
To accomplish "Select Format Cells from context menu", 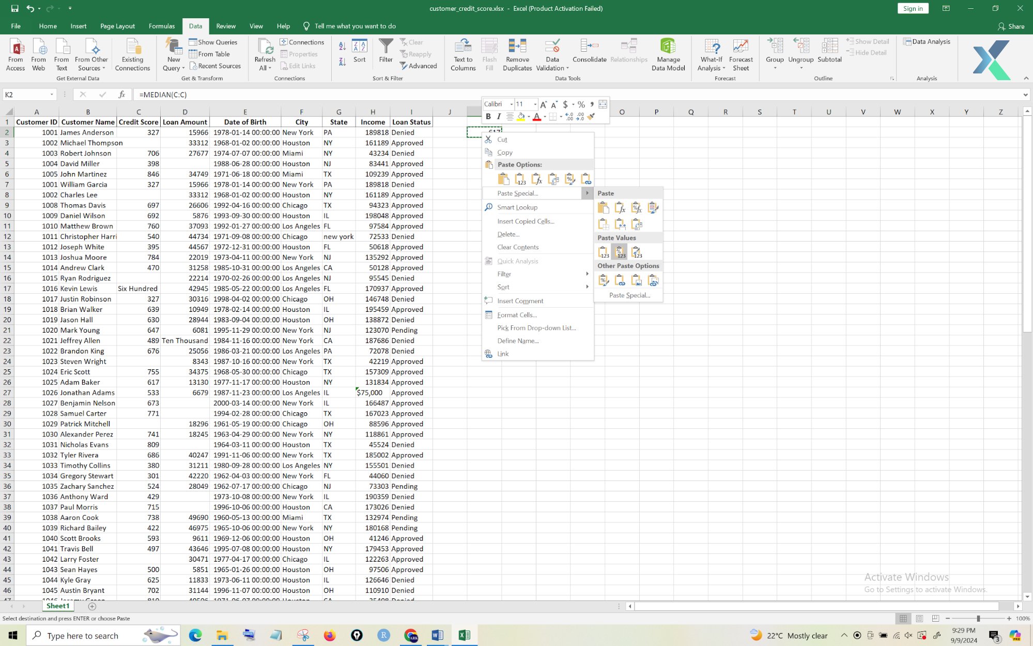I will tap(517, 314).
